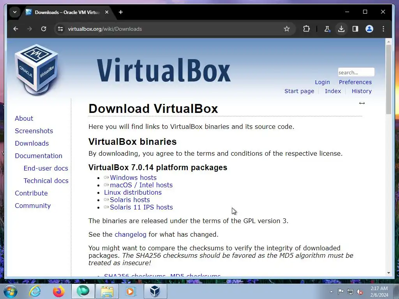Go back to the previous page

(x=16, y=29)
